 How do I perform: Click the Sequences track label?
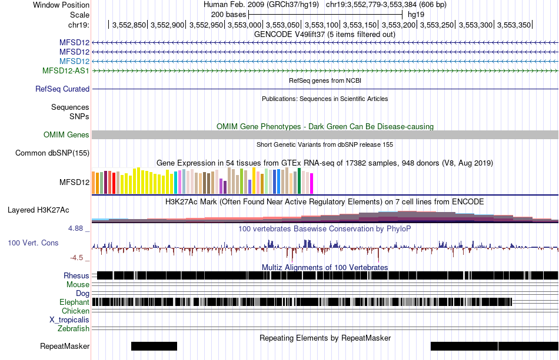(x=70, y=107)
